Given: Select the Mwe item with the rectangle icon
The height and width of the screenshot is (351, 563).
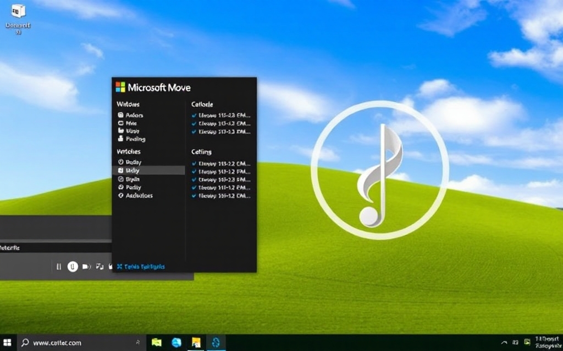Looking at the screenshot, I should point(127,123).
